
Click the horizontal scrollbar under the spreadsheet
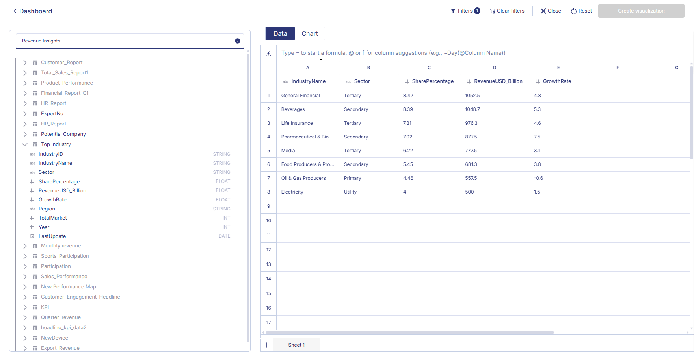(x=410, y=332)
